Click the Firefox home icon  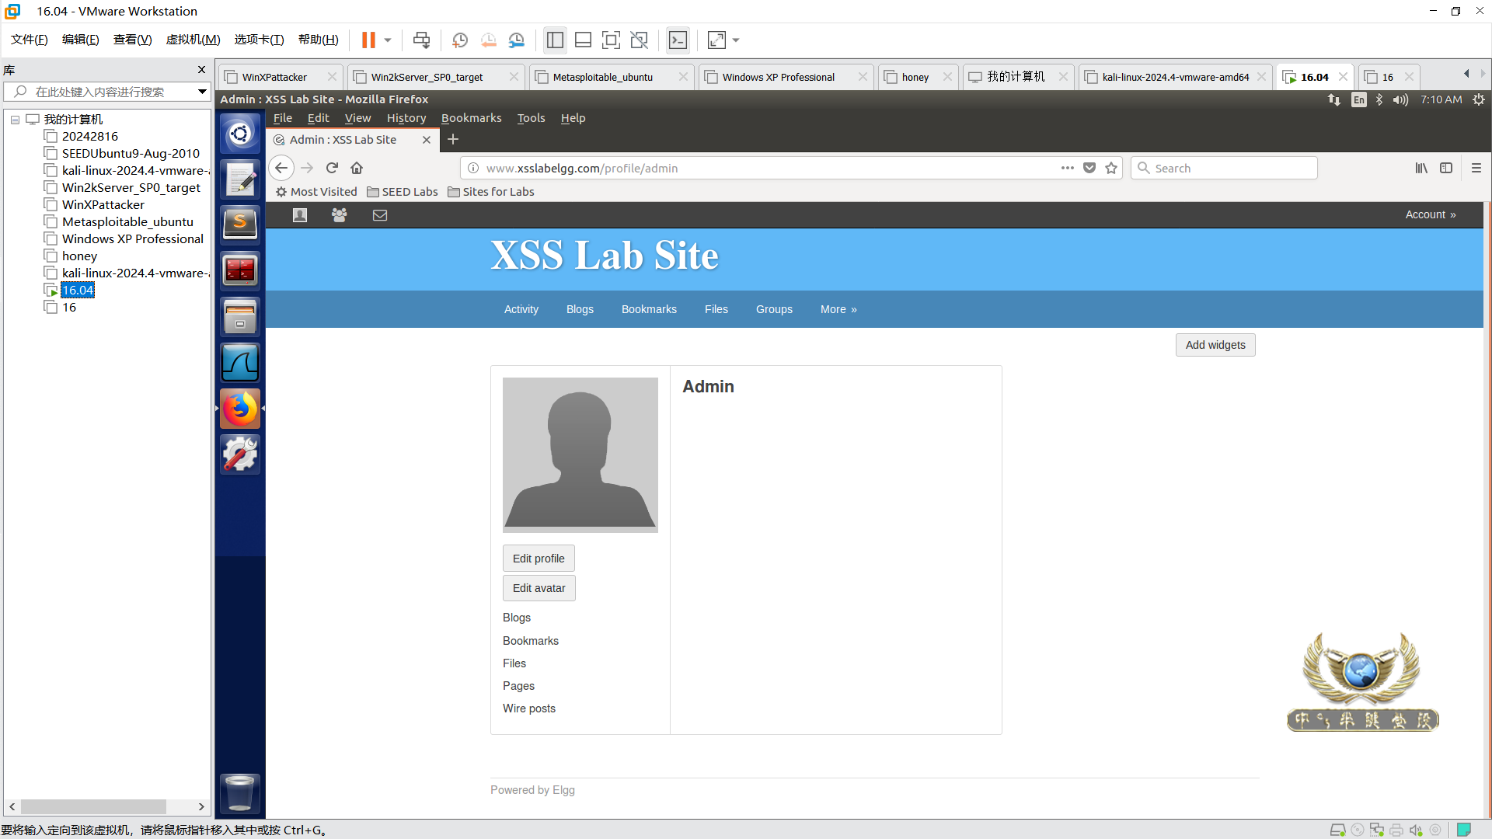[x=357, y=168]
